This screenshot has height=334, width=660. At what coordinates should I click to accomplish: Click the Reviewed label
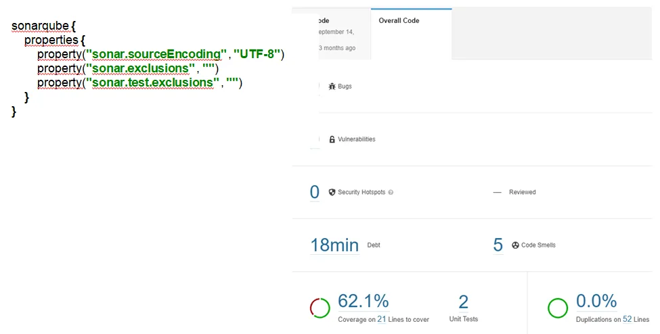pos(523,192)
